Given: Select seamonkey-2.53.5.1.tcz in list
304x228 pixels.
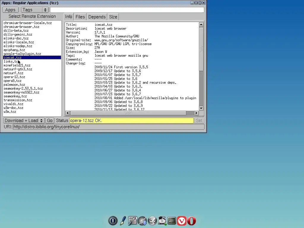Looking at the screenshot, I should 32,88.
